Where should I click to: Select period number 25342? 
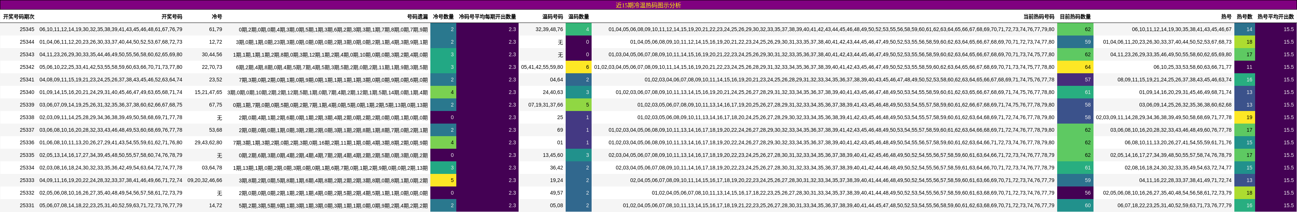coord(27,67)
